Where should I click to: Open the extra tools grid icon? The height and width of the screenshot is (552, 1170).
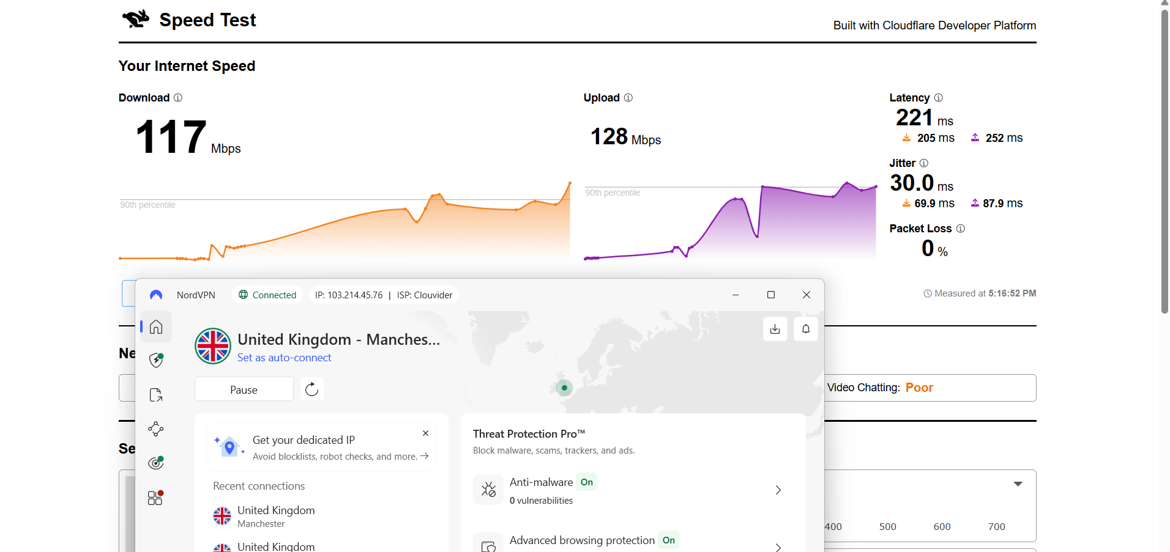tap(154, 497)
